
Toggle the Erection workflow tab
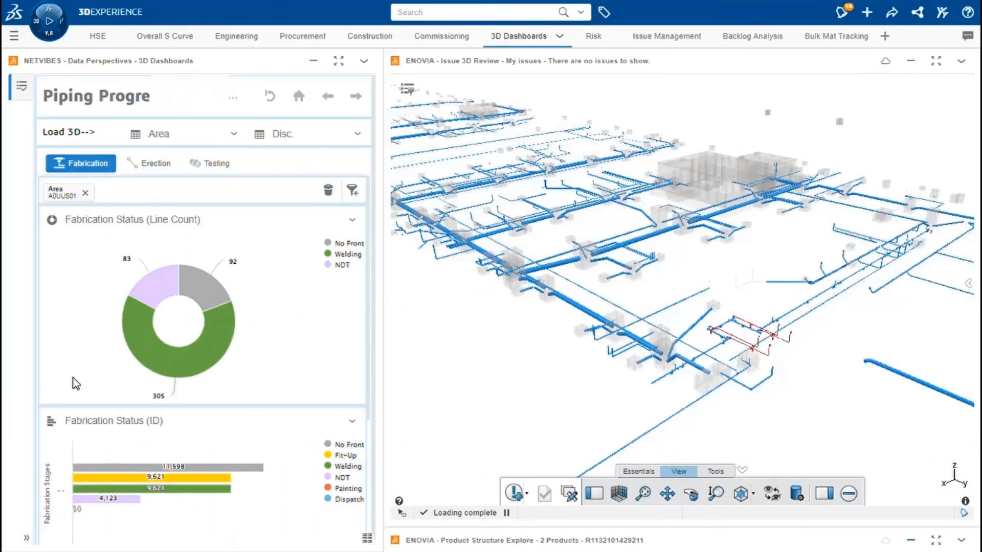point(149,163)
